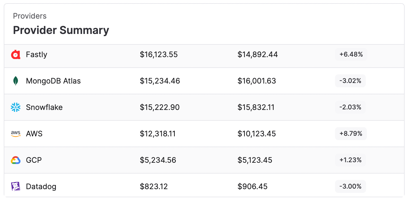Click the +8.79% badge for AWS

(x=351, y=134)
